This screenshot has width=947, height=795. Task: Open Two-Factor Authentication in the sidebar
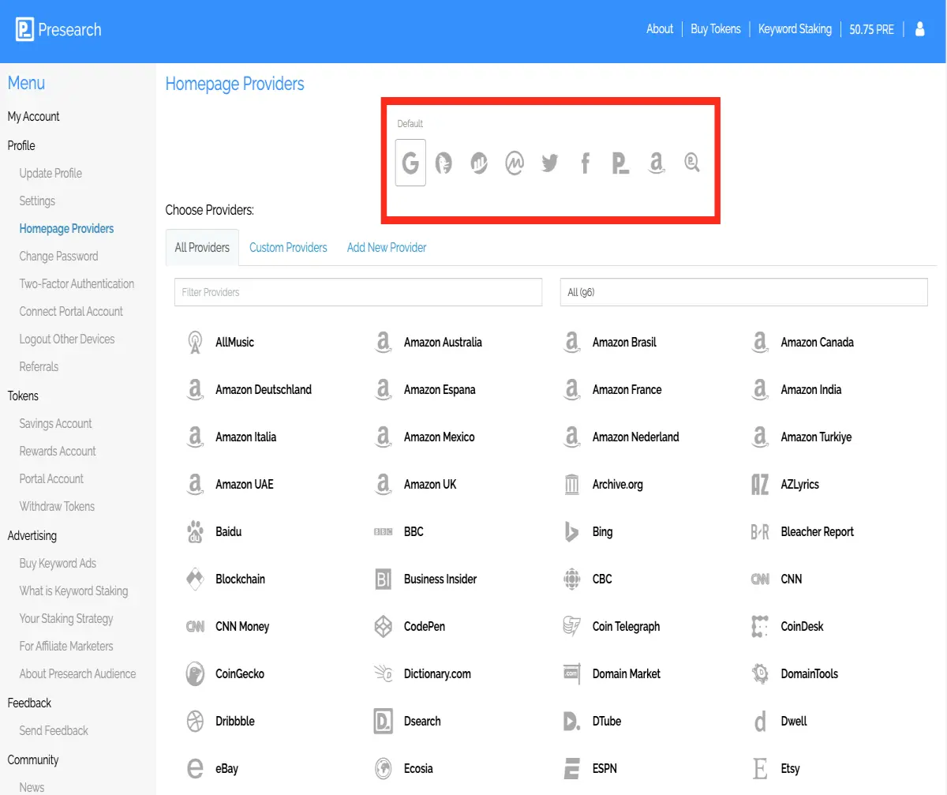point(77,284)
